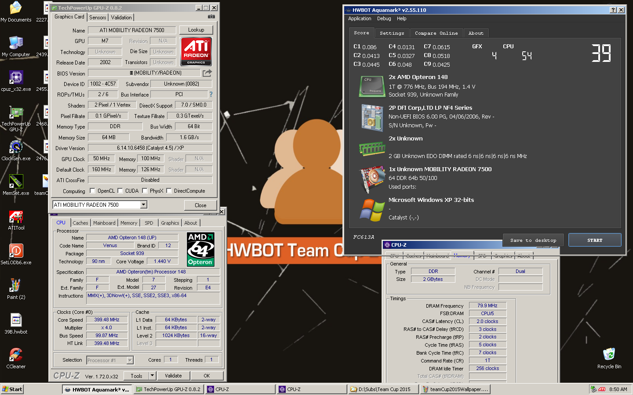Launch MemSet.exe desktop icon

pyautogui.click(x=16, y=185)
